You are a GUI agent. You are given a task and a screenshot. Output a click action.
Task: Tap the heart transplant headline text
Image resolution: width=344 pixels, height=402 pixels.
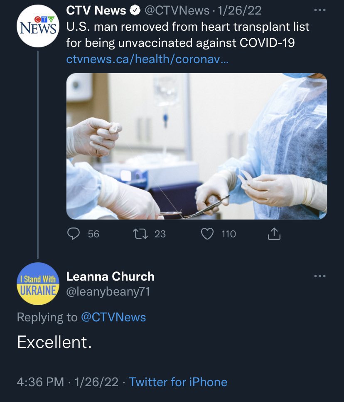coord(188,35)
